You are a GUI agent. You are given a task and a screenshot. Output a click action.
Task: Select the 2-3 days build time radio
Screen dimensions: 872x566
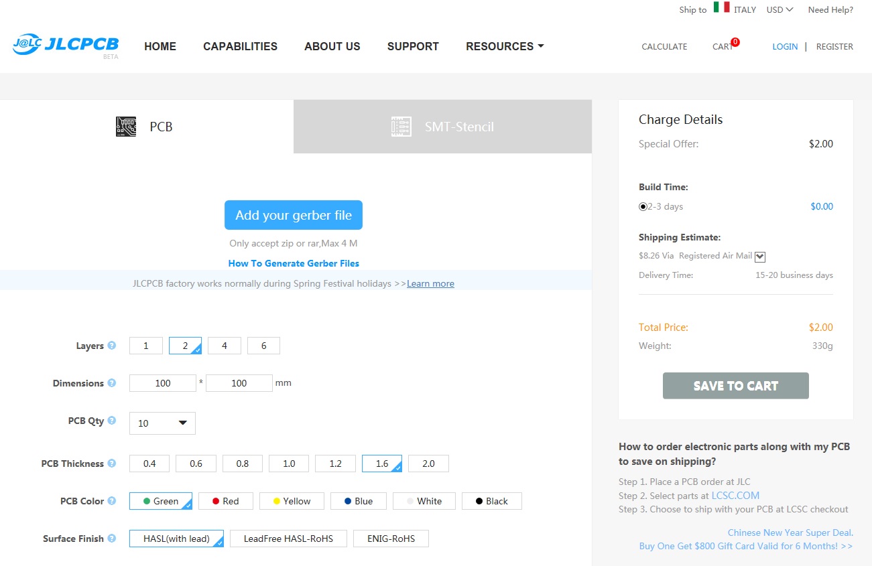[x=643, y=207]
